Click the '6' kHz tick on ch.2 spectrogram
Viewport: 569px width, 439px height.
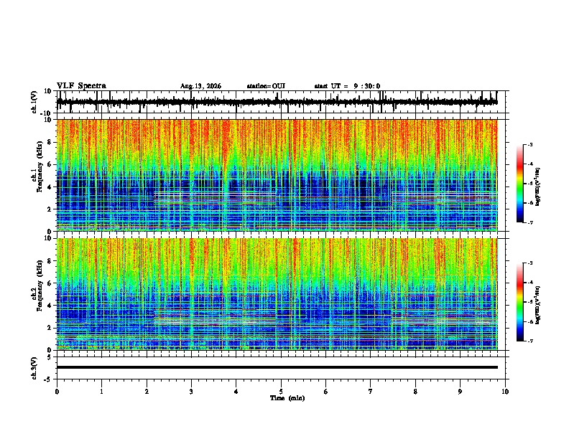[x=50, y=283]
